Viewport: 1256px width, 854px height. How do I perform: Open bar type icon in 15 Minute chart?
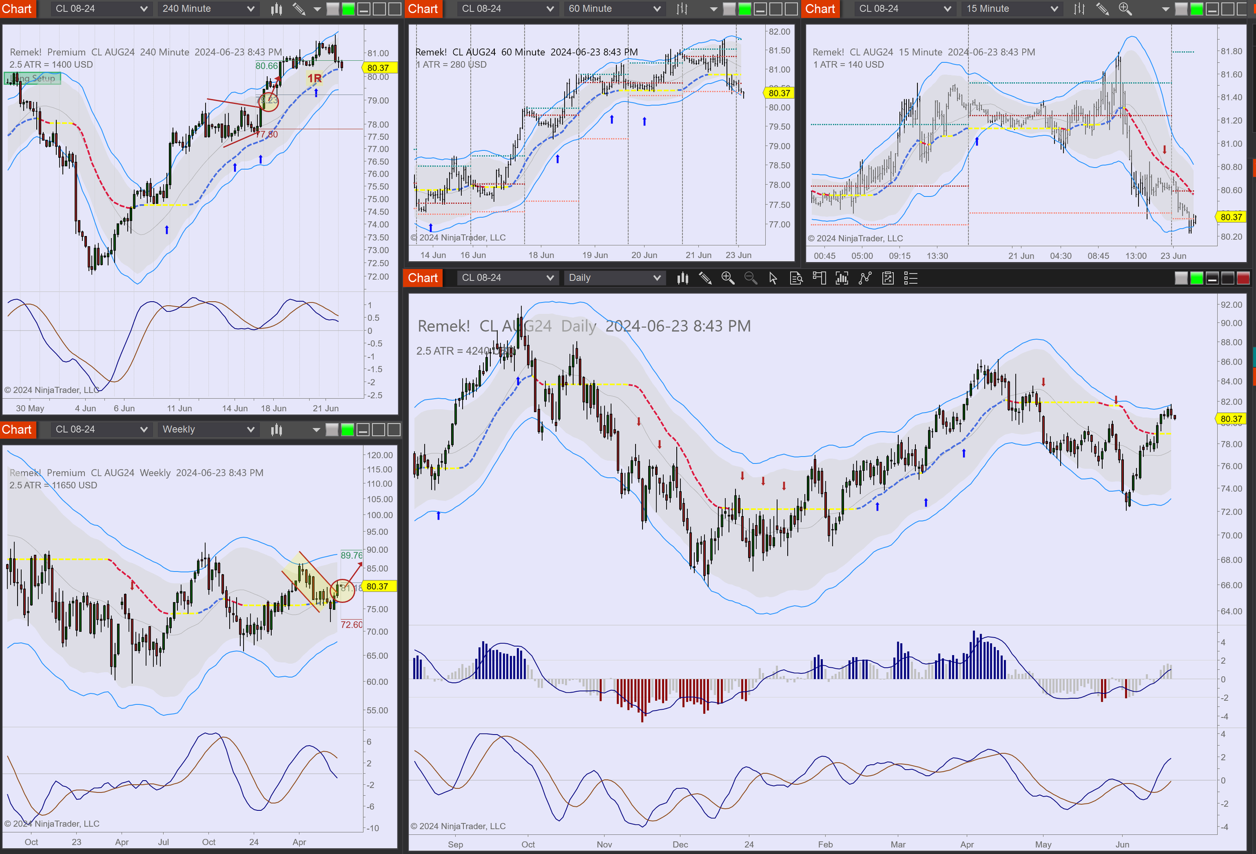point(1079,9)
